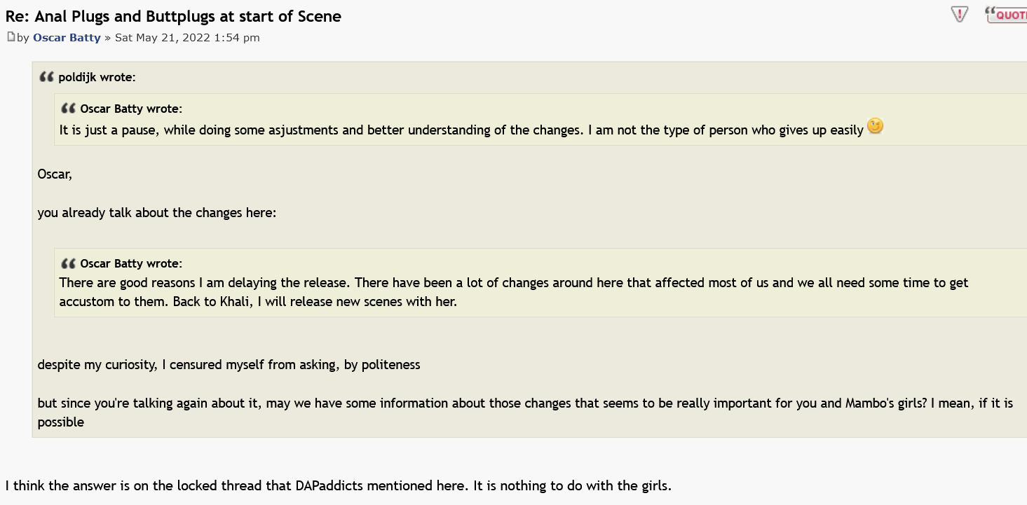Click the 'Oscar,' greeting line
Screen dimensions: 1027x505
pyautogui.click(x=55, y=174)
